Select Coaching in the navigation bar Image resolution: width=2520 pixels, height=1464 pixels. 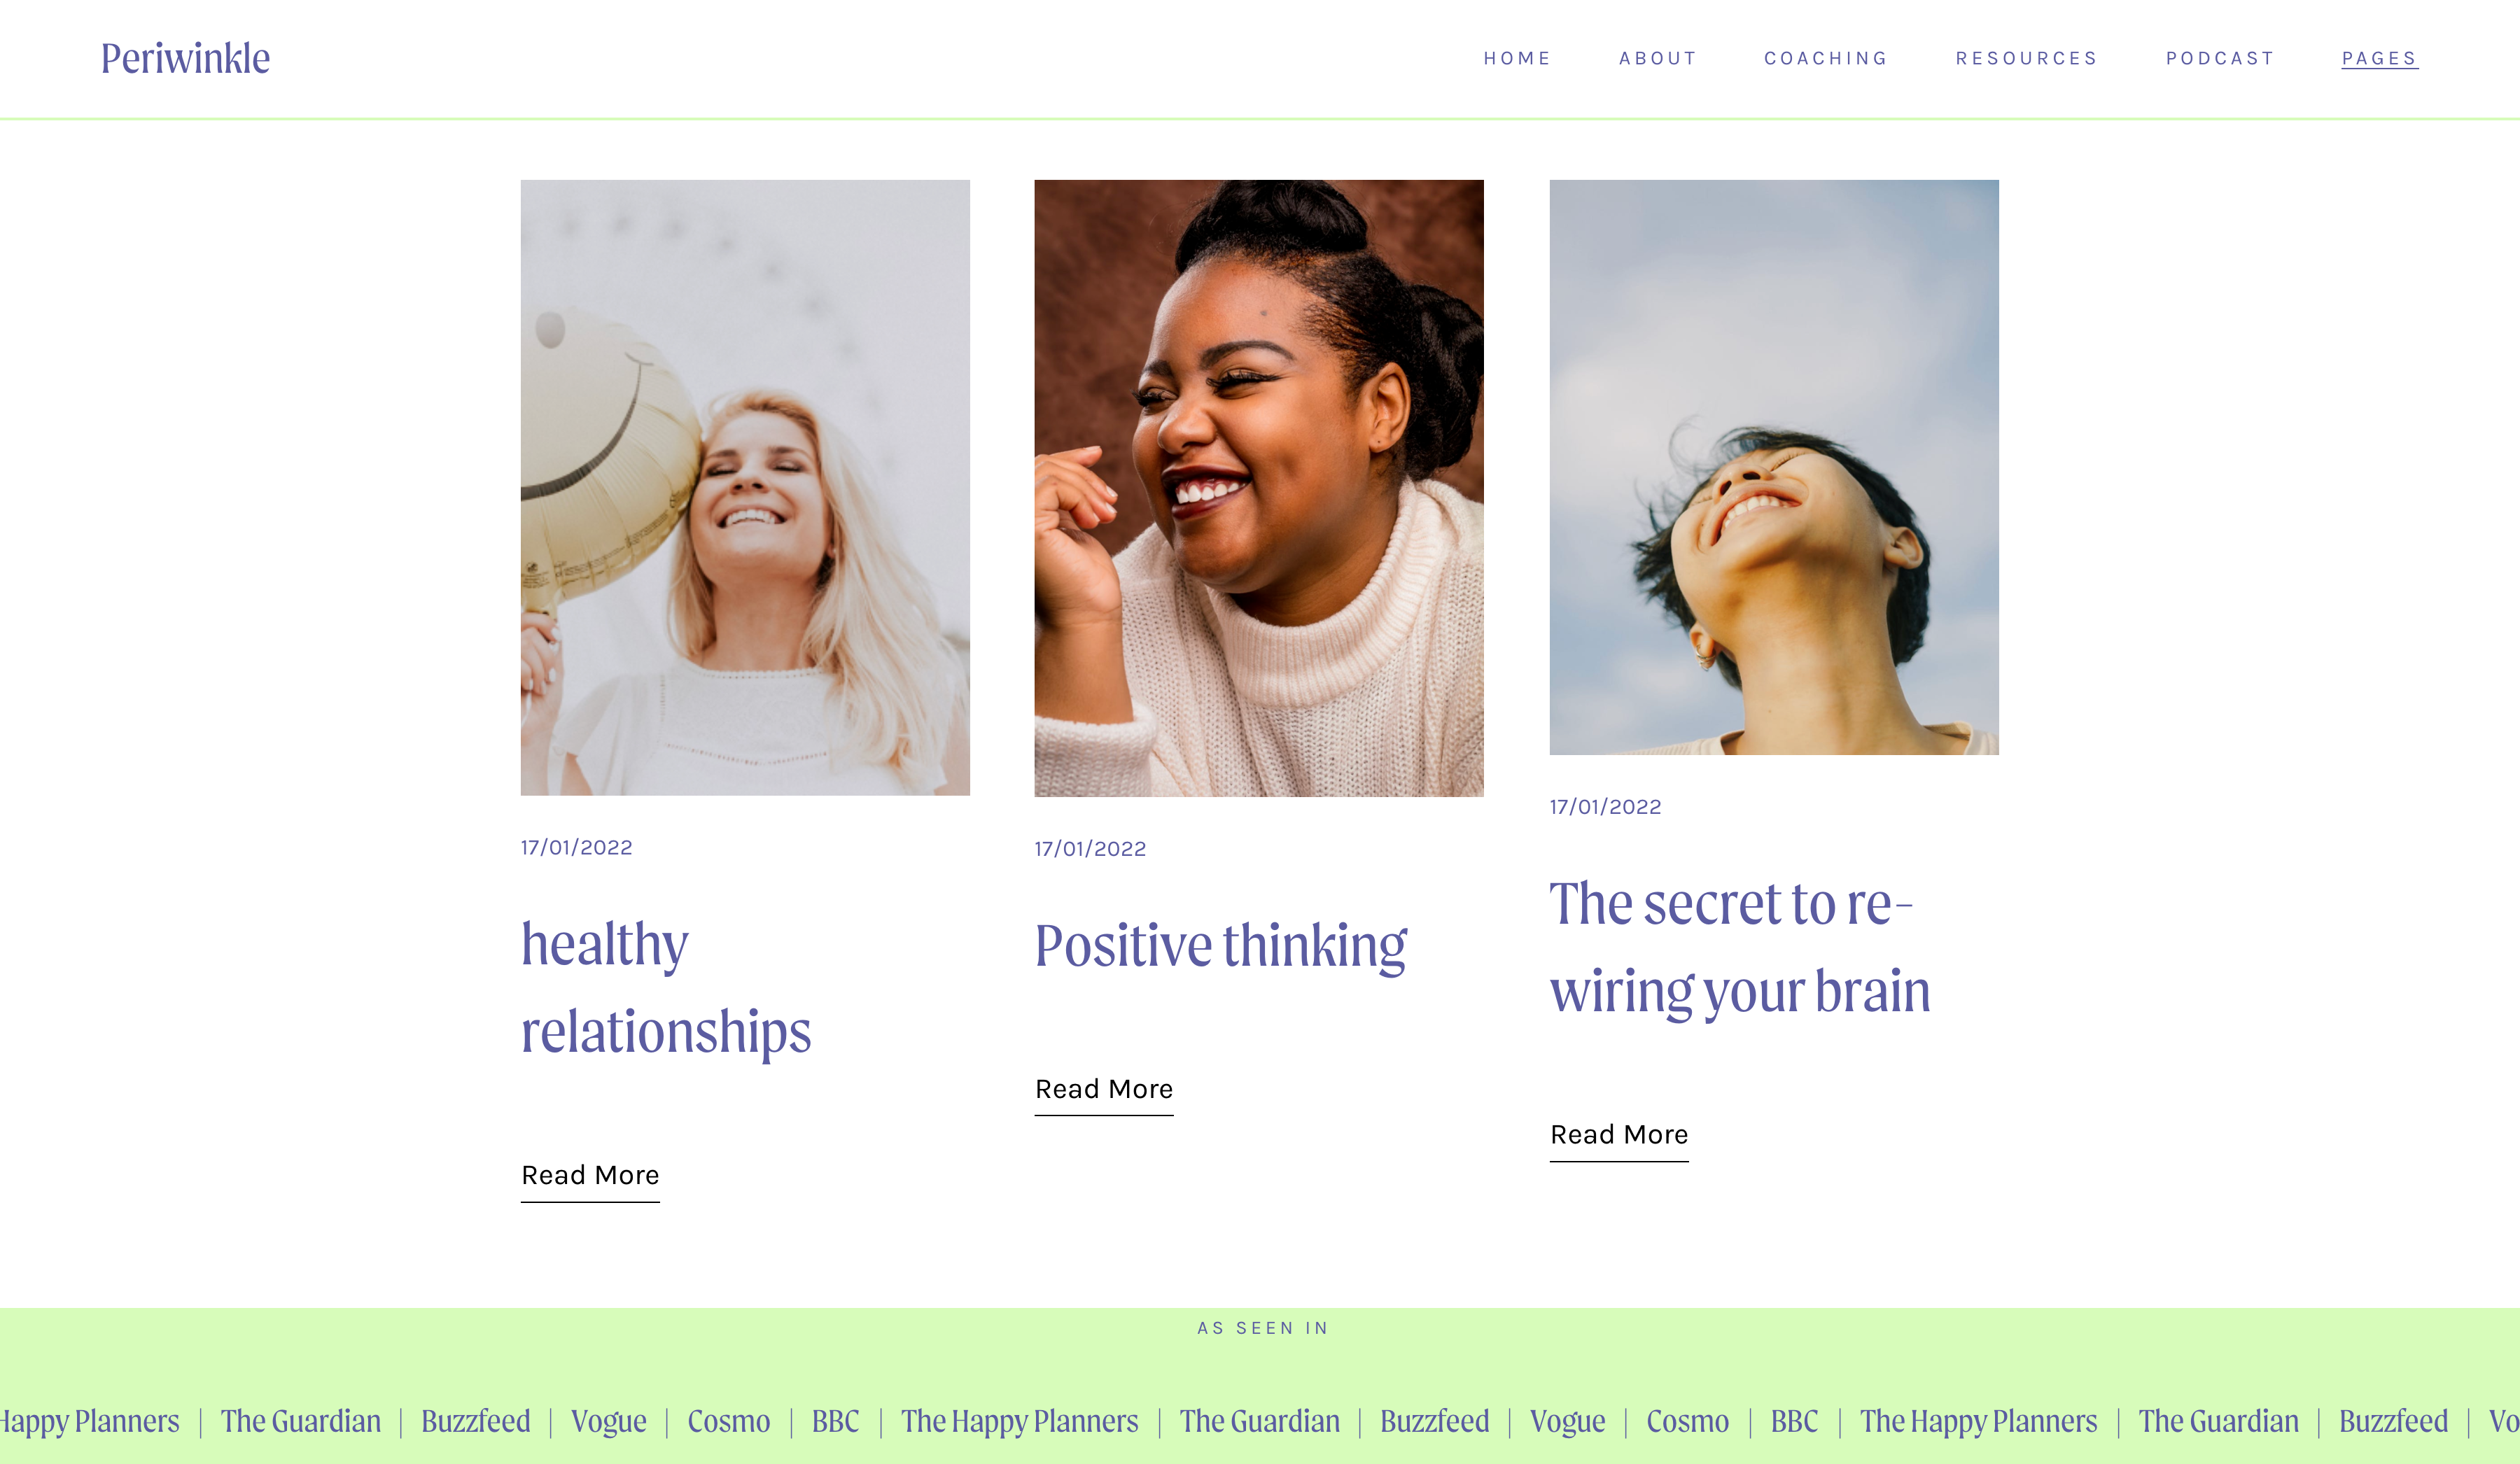point(1826,58)
